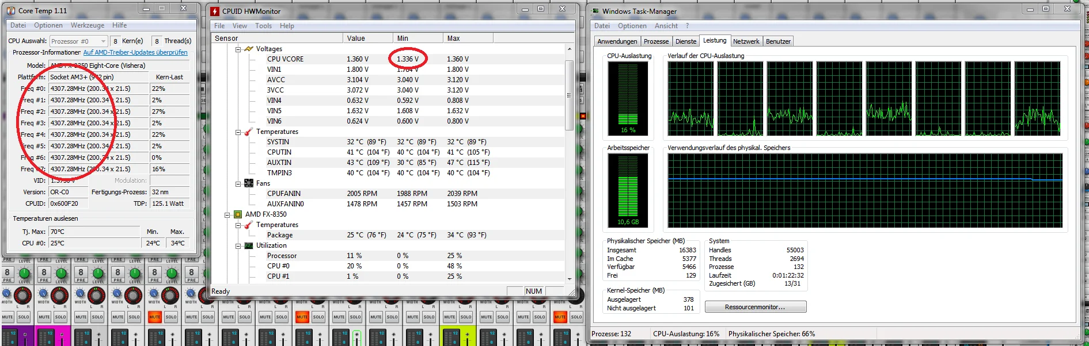Select the Utilization icon in HWMonitor tree

click(249, 245)
